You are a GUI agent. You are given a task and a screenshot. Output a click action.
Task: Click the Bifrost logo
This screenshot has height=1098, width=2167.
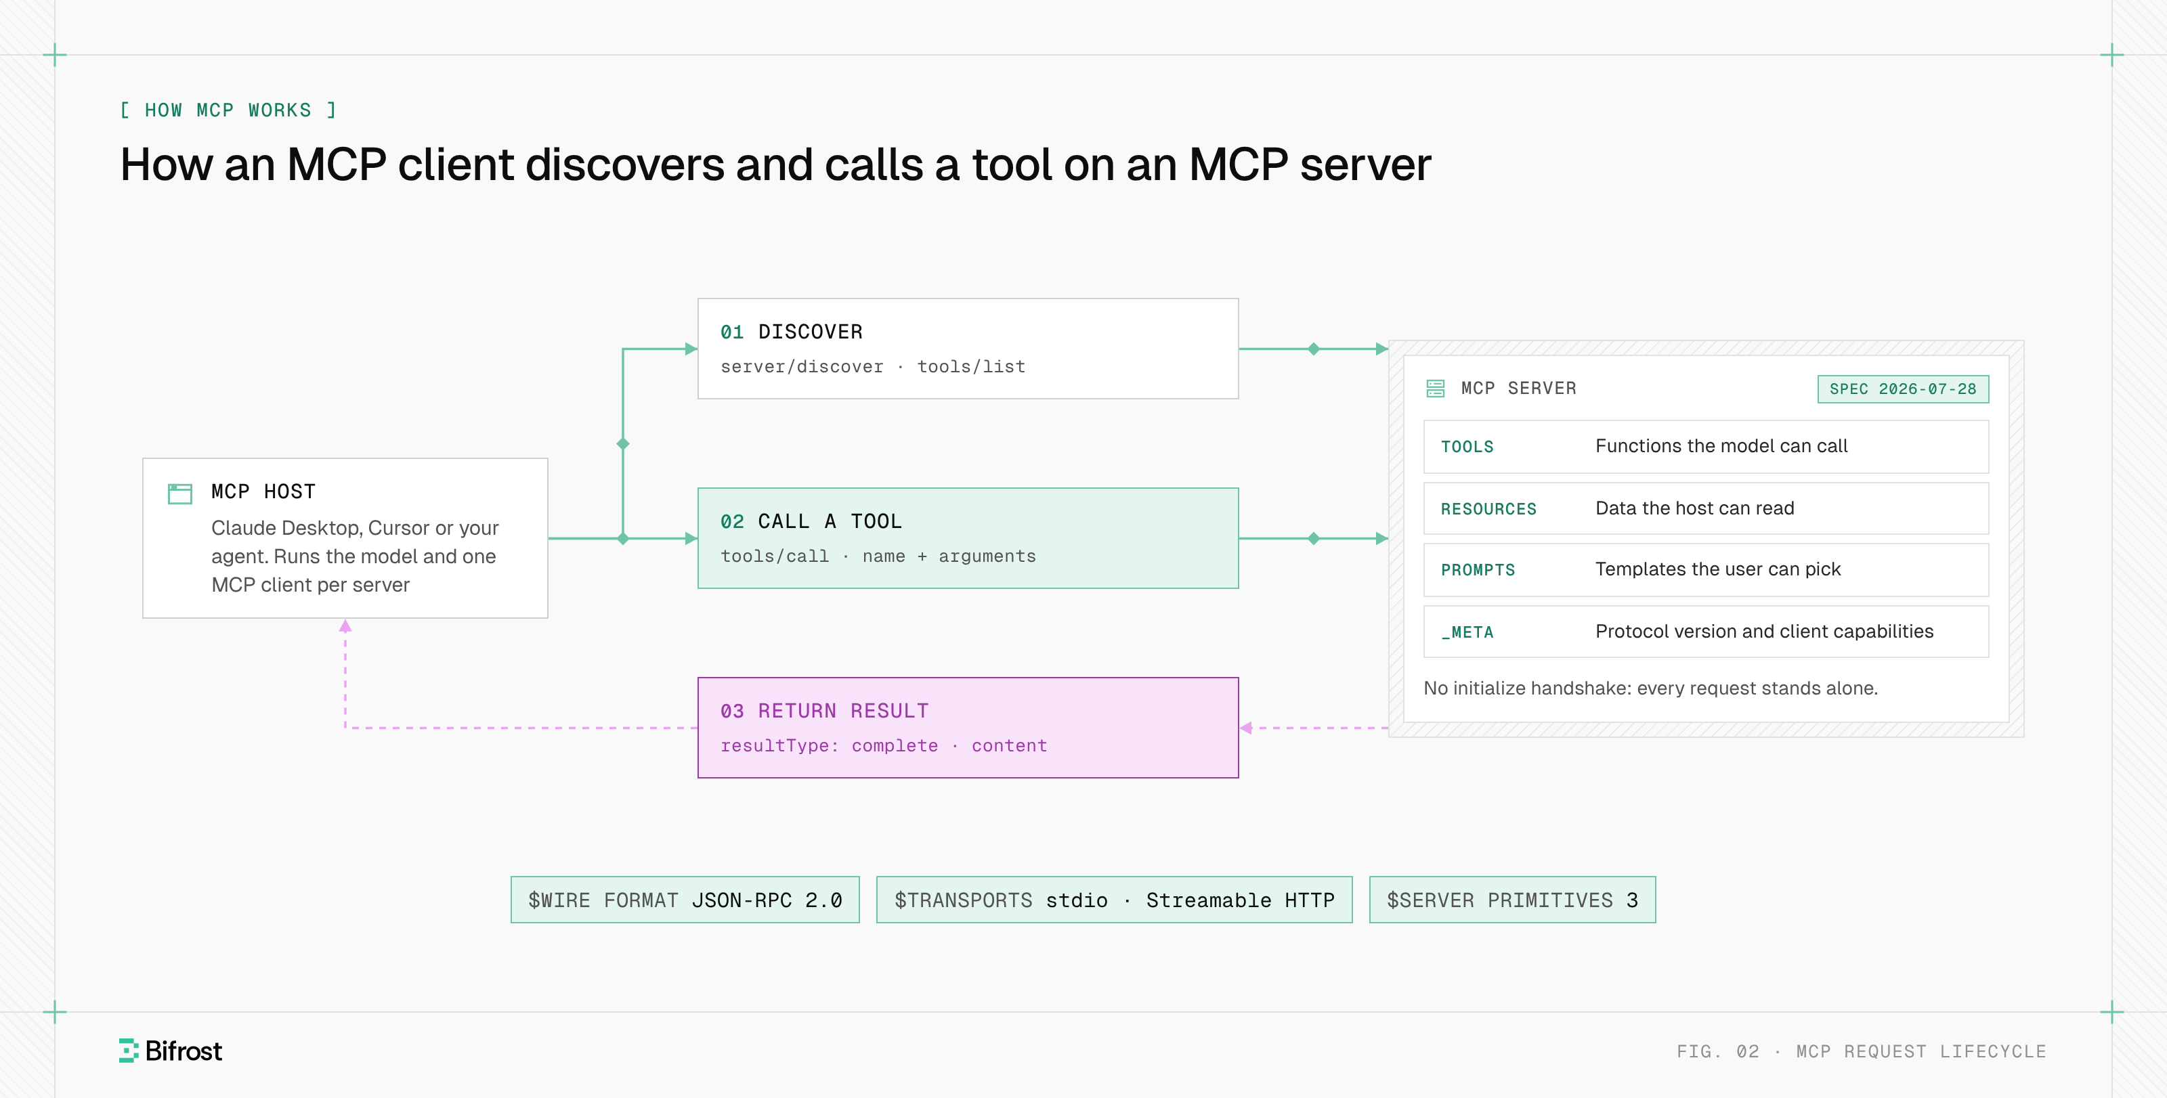point(171,1051)
